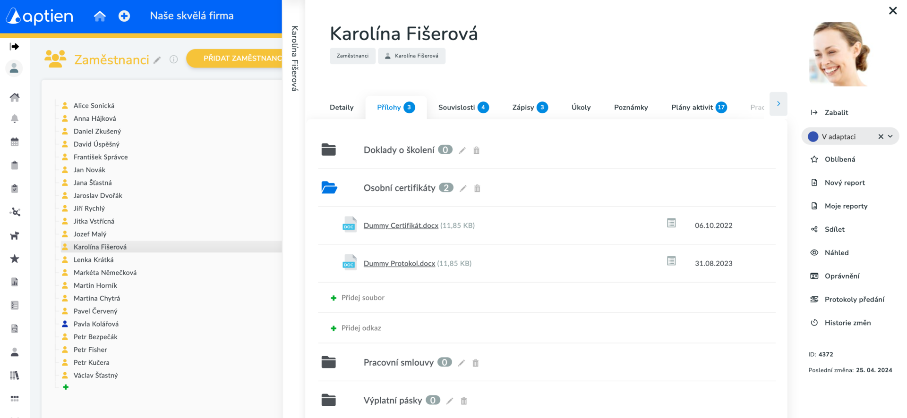Rename Doklady o školení with pencil icon
Viewport: 907px width, 418px height.
click(462, 150)
